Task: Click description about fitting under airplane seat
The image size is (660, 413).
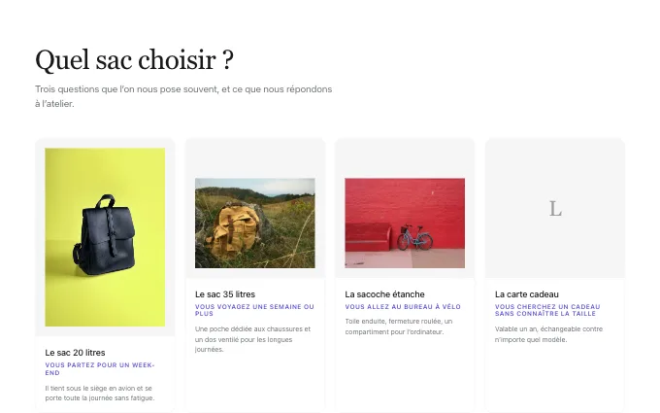Action: (x=100, y=393)
